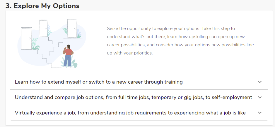Click the 'up with your priorities' closing line
This screenshot has height=127, width=275.
[x=130, y=53]
